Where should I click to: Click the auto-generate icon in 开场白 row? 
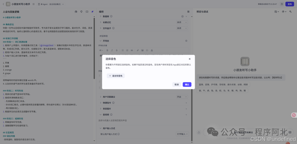pos(186,41)
